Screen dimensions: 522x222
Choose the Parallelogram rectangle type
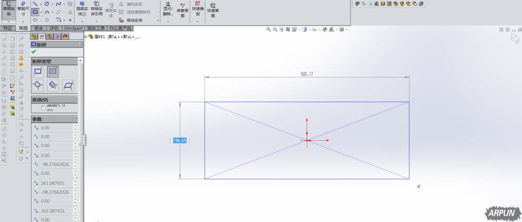tap(68, 86)
